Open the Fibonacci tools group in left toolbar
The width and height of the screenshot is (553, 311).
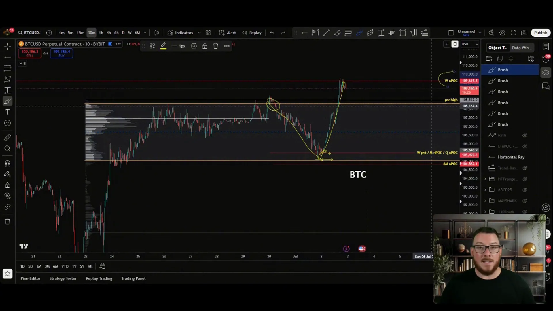click(x=7, y=68)
